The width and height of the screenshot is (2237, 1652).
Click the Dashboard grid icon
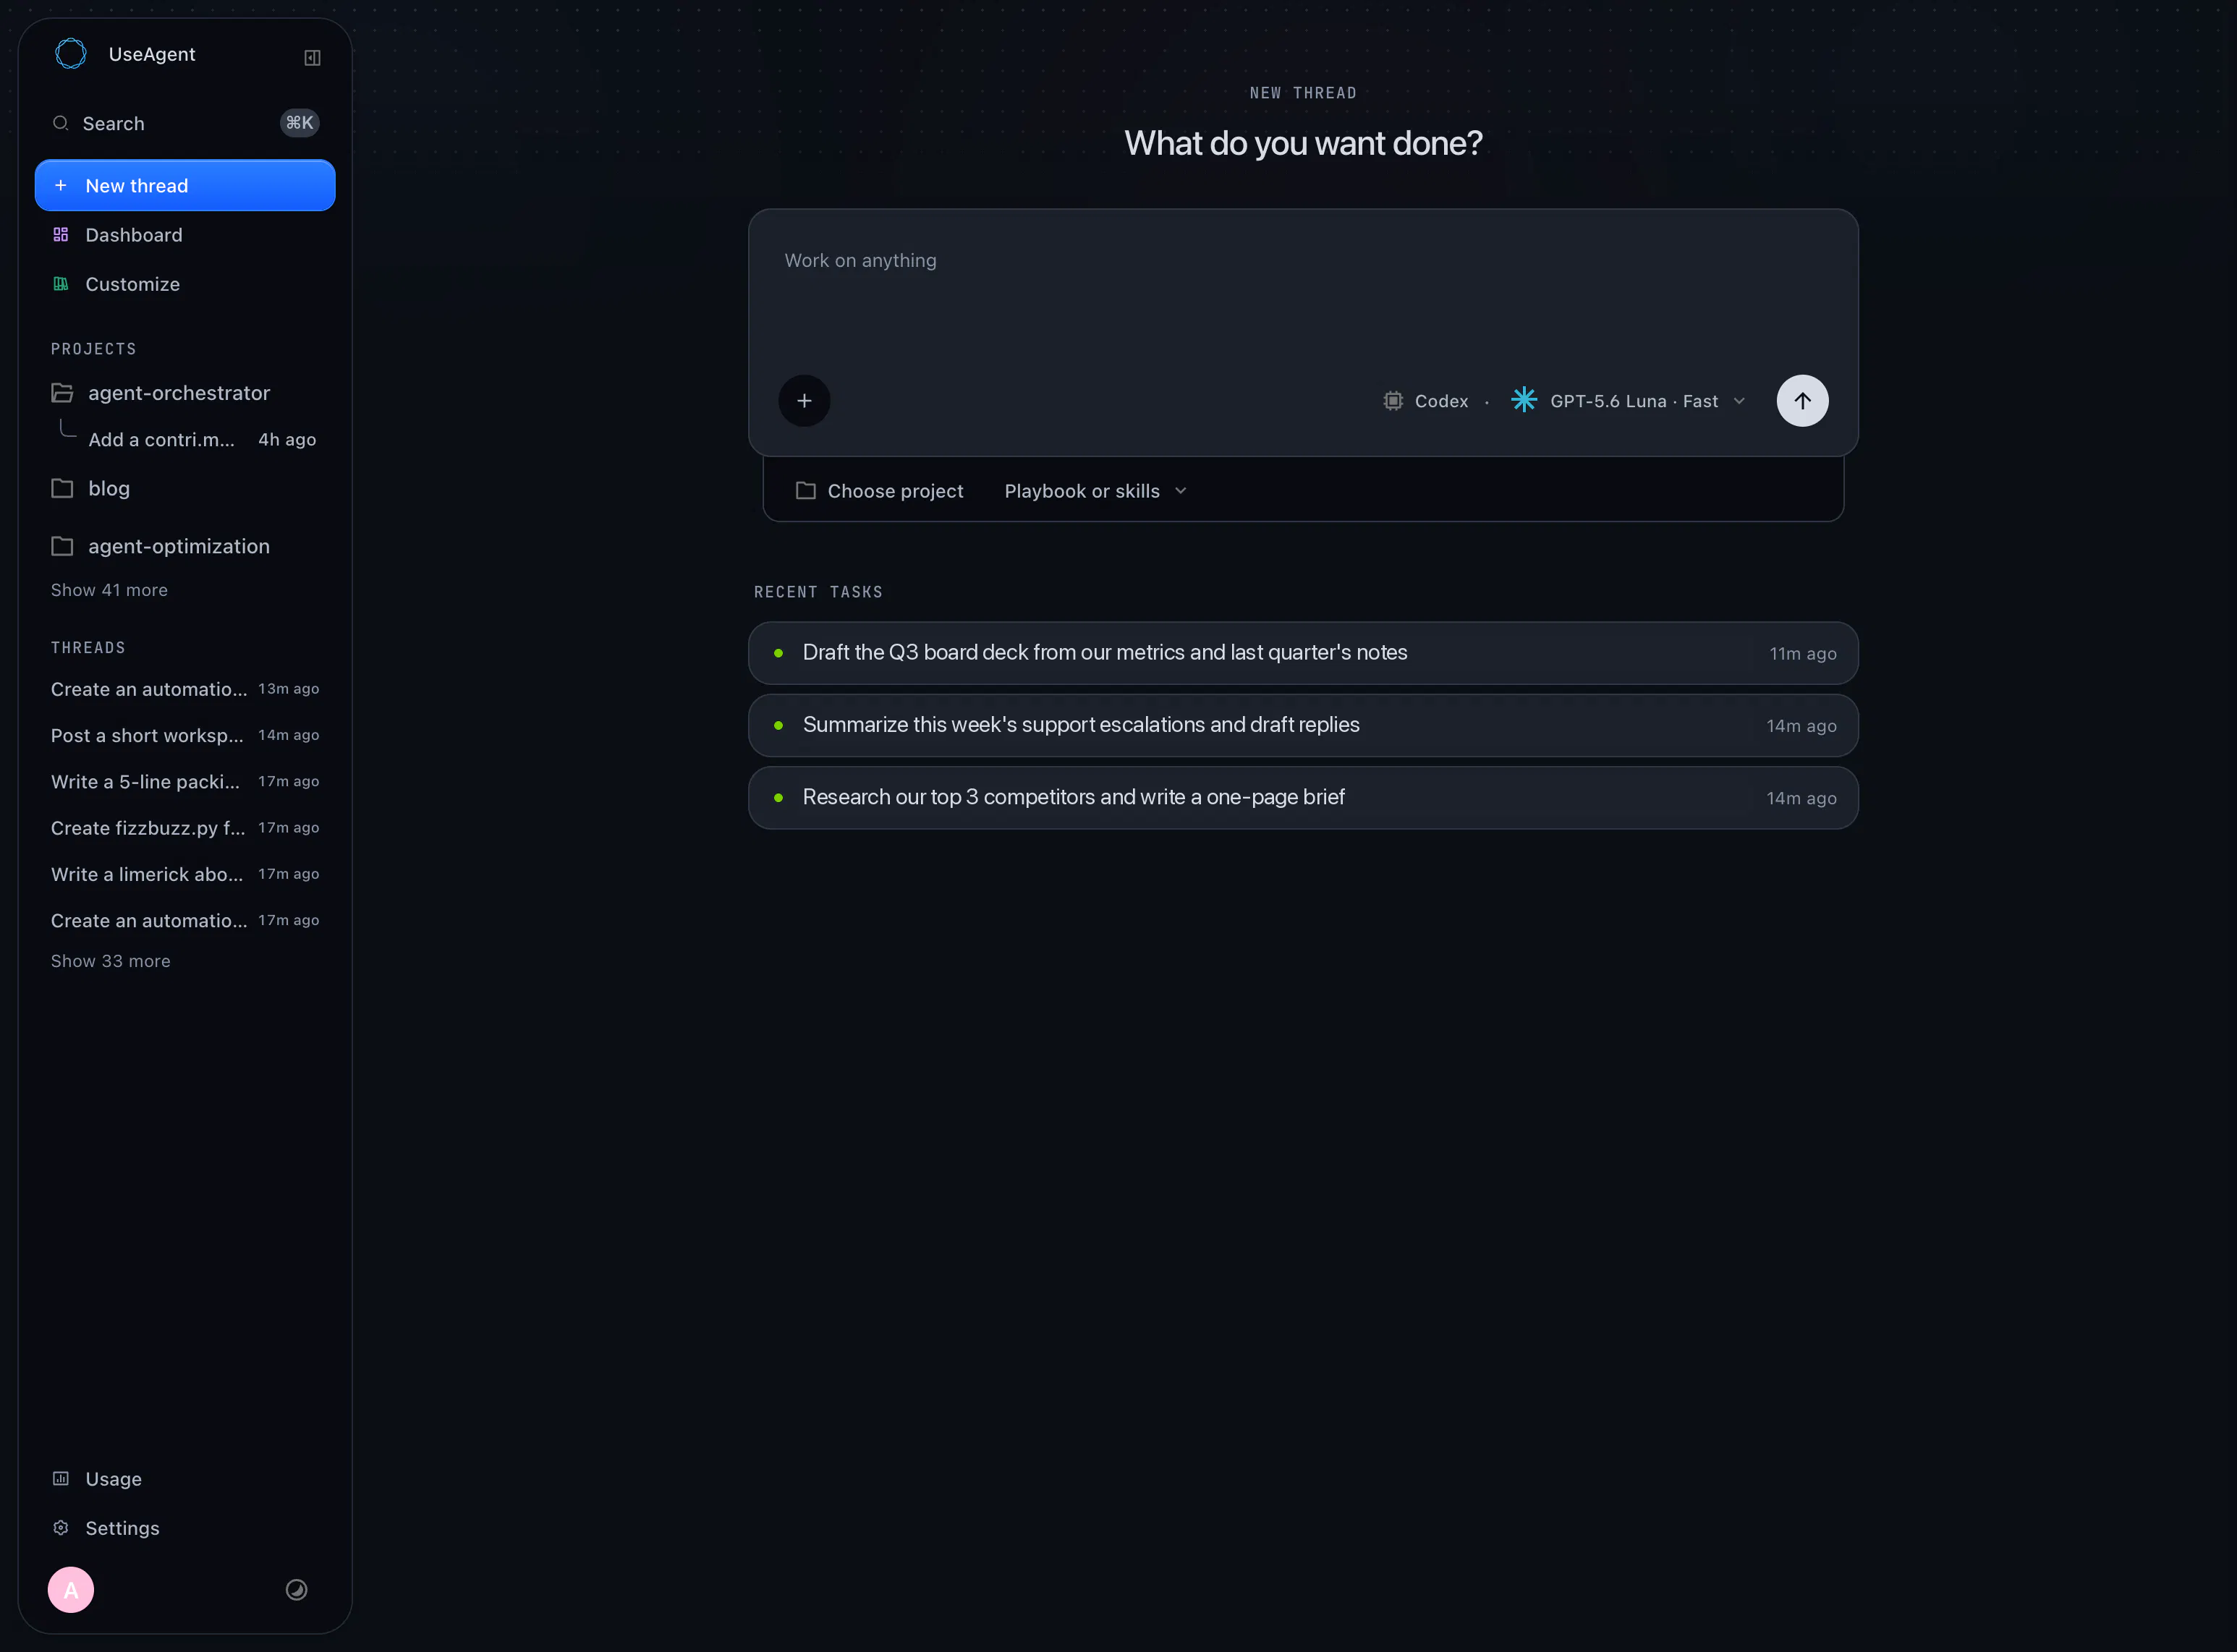61,235
